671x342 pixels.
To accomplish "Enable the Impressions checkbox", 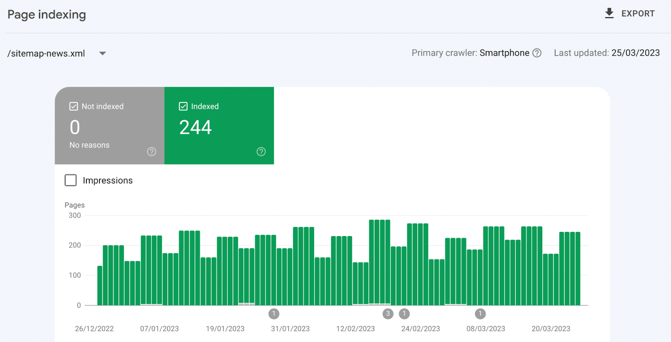I will [71, 180].
